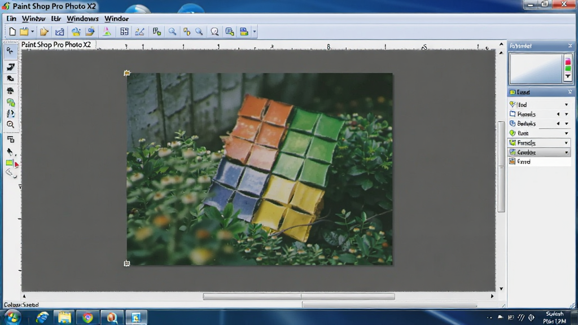Click the first magnifying glass toolbar icon
The width and height of the screenshot is (578, 325).
(172, 32)
